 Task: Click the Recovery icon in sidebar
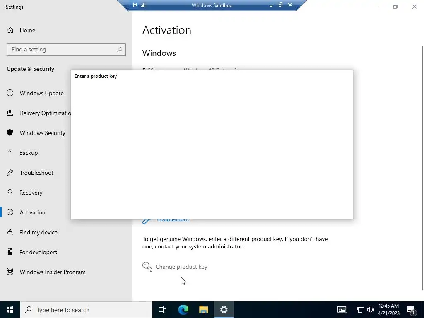coord(10,192)
